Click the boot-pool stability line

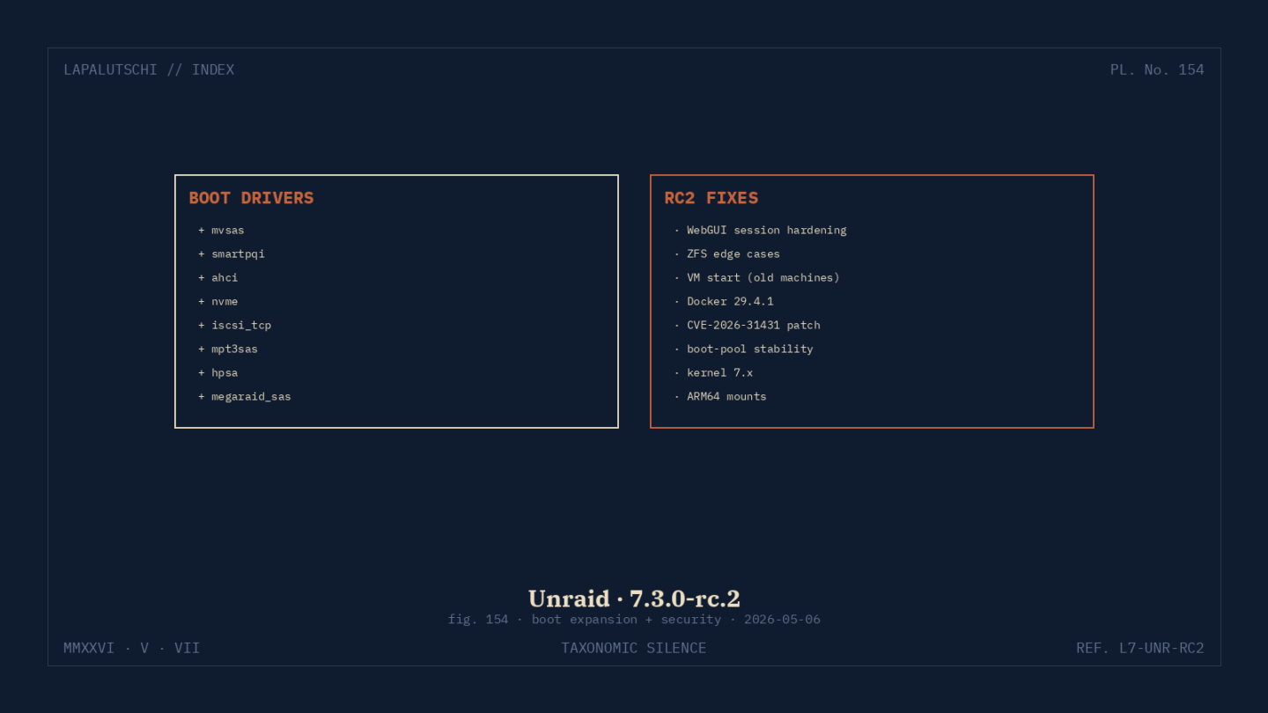point(743,349)
